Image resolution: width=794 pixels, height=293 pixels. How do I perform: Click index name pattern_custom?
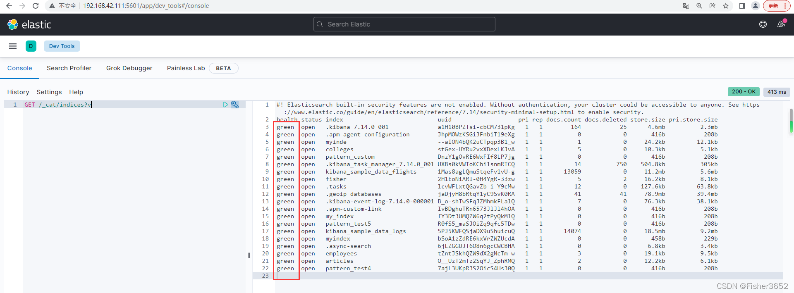[350, 157]
